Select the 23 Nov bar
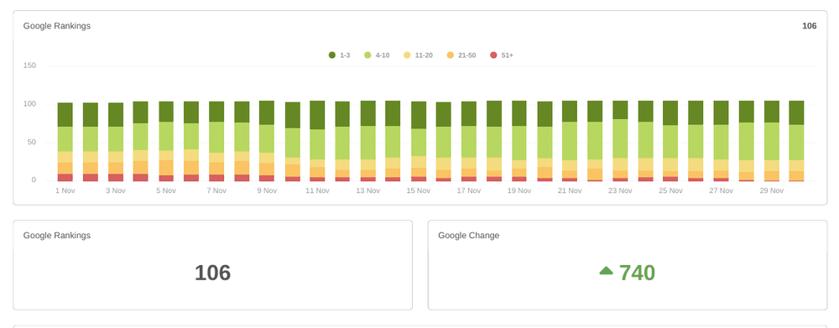This screenshot has height=328, width=839. [620, 141]
